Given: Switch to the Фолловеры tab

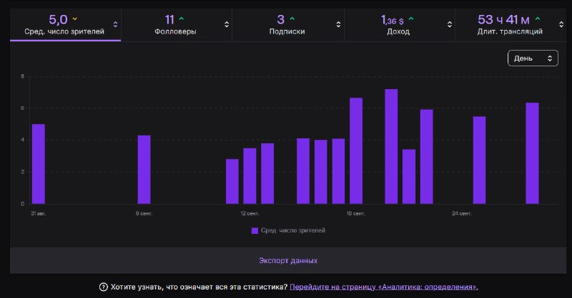Looking at the screenshot, I should pyautogui.click(x=176, y=25).
